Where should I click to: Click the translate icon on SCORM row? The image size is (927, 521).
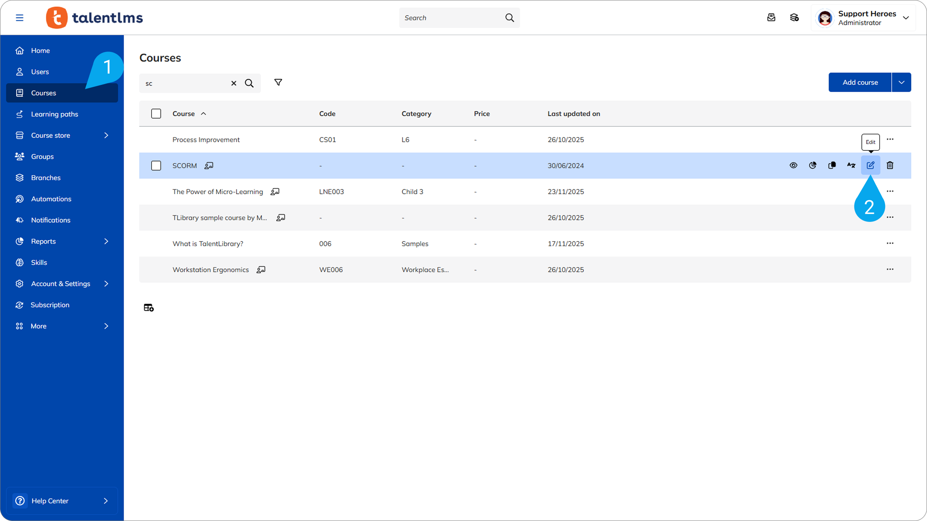851,165
